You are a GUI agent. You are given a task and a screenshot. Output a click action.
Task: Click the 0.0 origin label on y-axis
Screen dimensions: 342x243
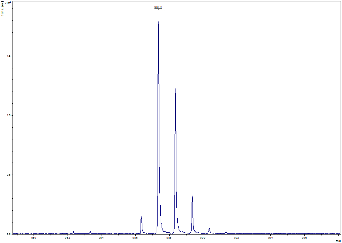click(8, 234)
